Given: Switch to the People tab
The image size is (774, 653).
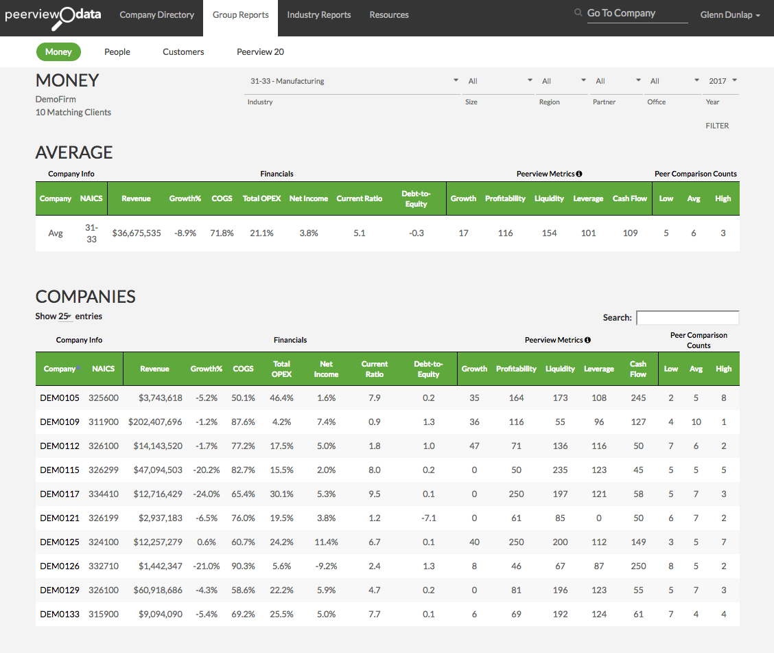Looking at the screenshot, I should tap(117, 52).
